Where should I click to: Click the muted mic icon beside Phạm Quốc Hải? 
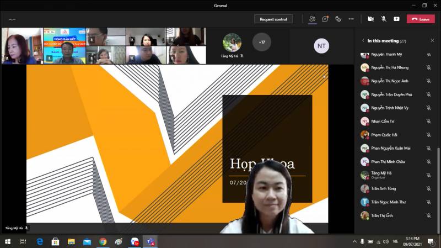[428, 135]
